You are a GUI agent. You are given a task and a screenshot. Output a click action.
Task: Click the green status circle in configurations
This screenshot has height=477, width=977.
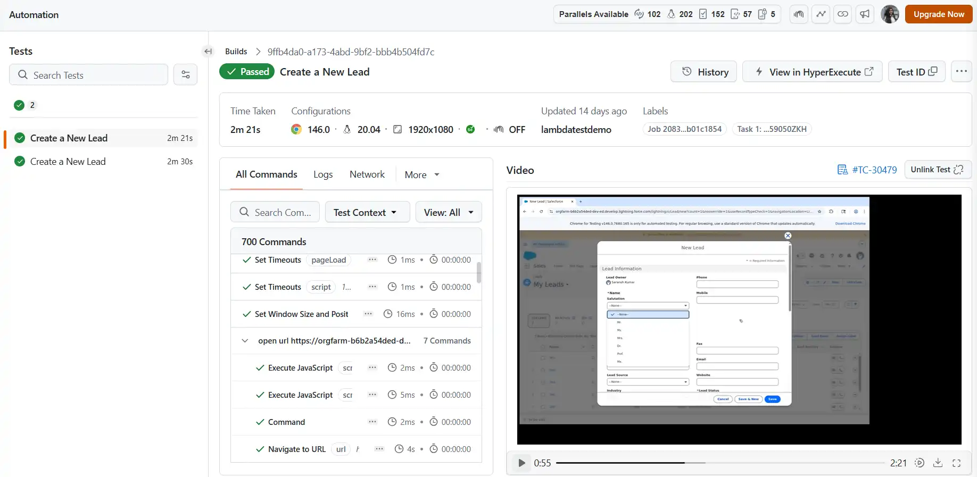470,129
